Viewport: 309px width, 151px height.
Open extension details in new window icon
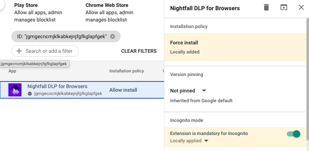click(284, 8)
